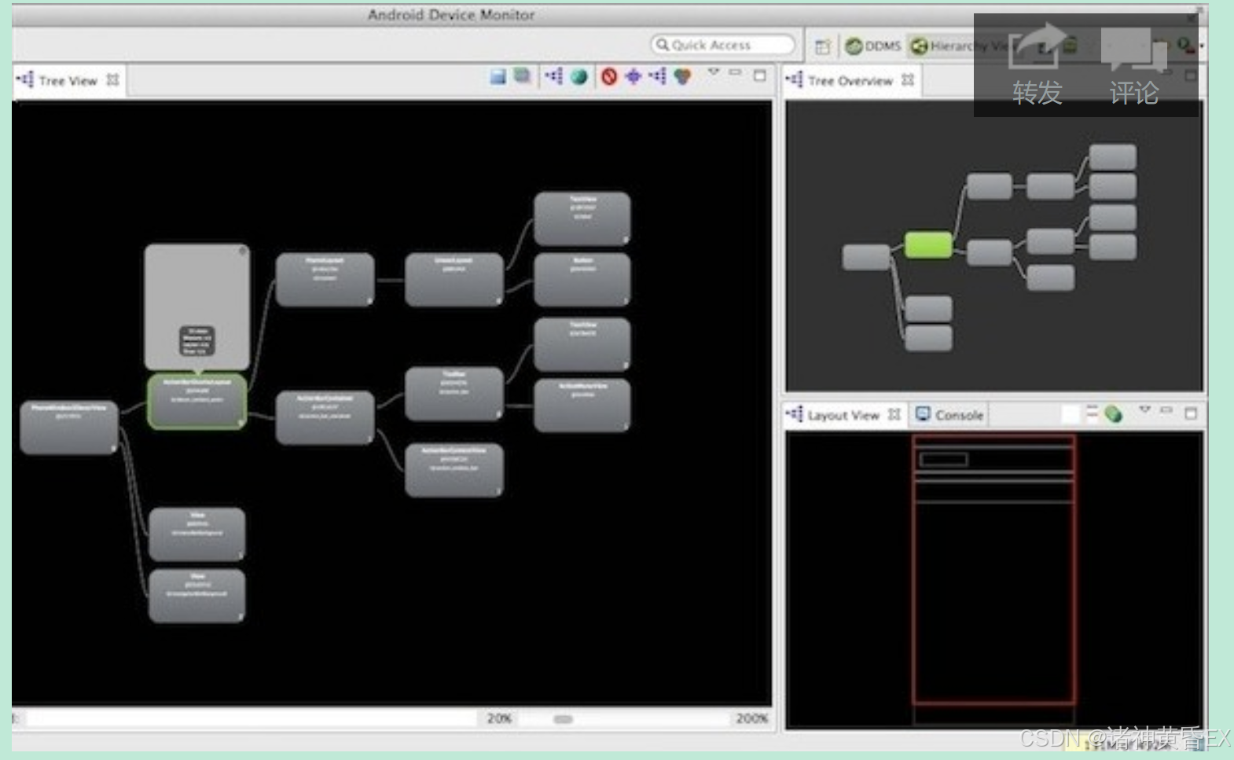Select the ActionBarContainer node
This screenshot has height=760, width=1234.
click(325, 418)
